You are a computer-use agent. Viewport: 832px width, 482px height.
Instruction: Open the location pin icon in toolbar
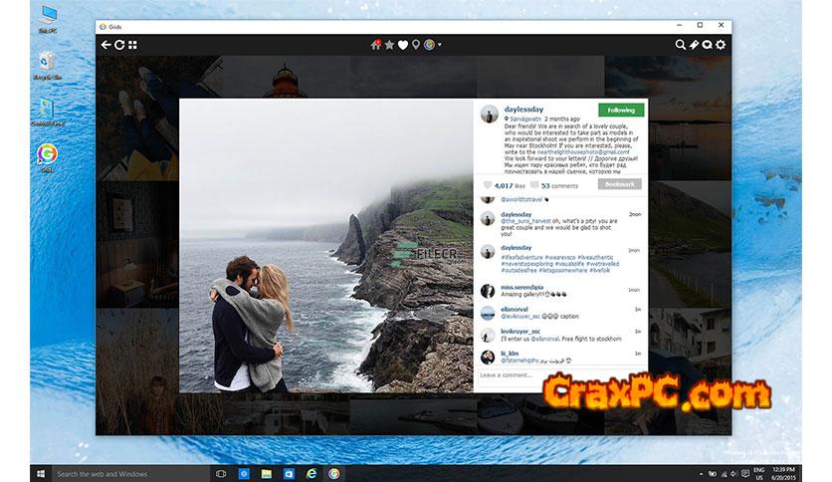(x=416, y=45)
